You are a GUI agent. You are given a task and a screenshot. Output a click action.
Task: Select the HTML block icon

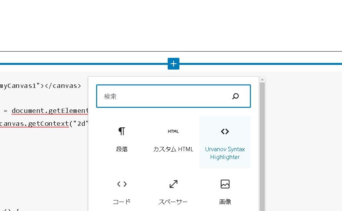coord(173,131)
